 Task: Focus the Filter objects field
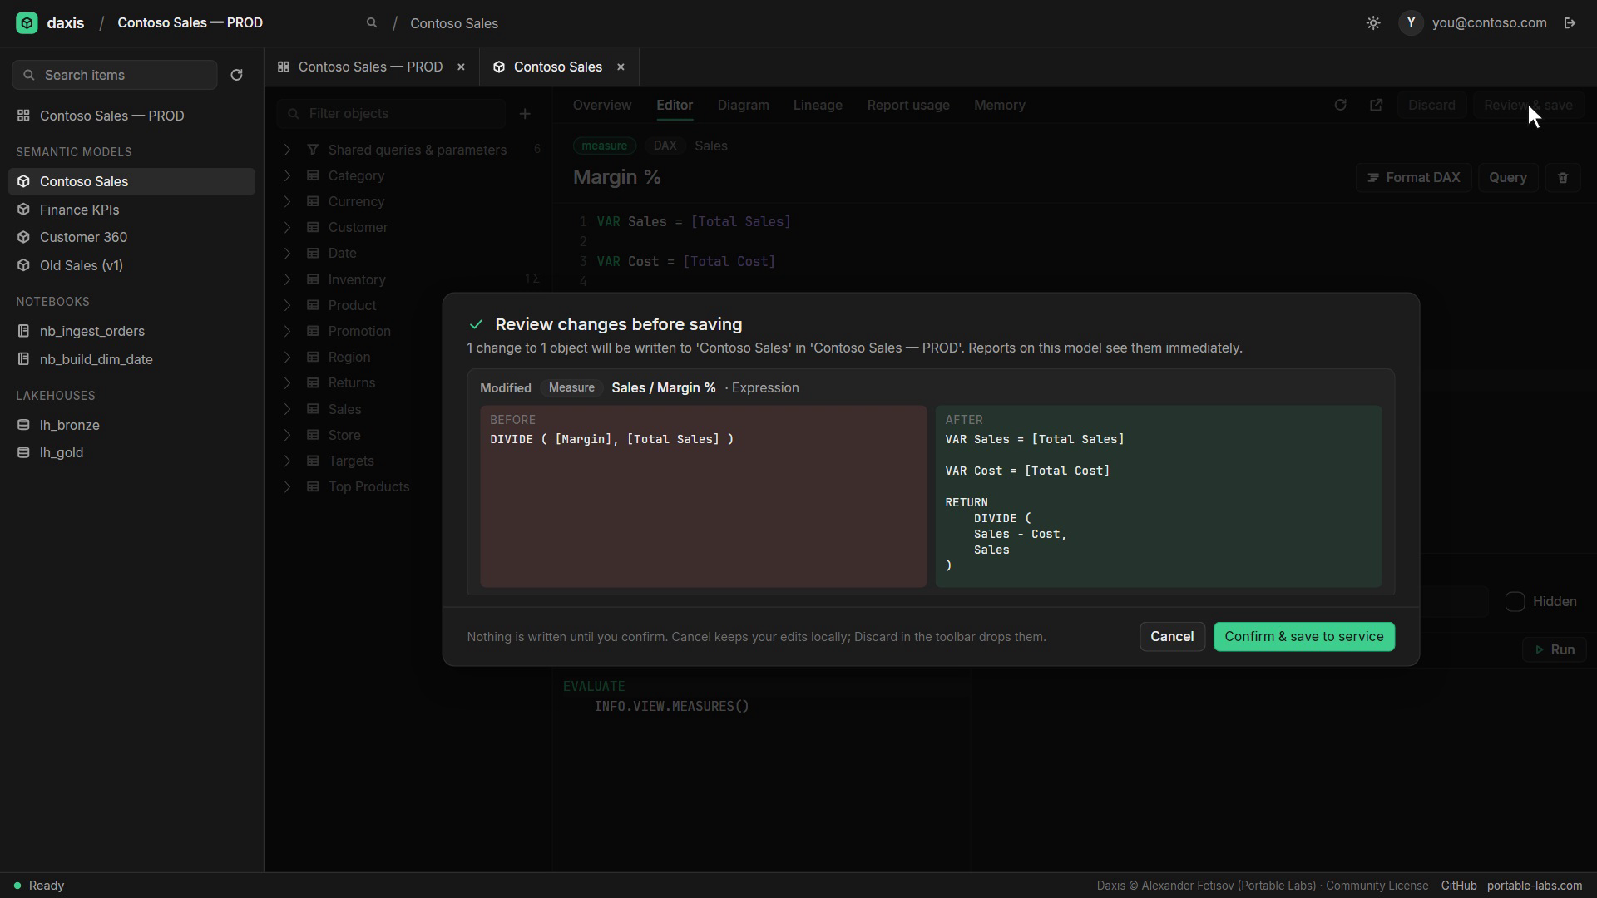391,114
